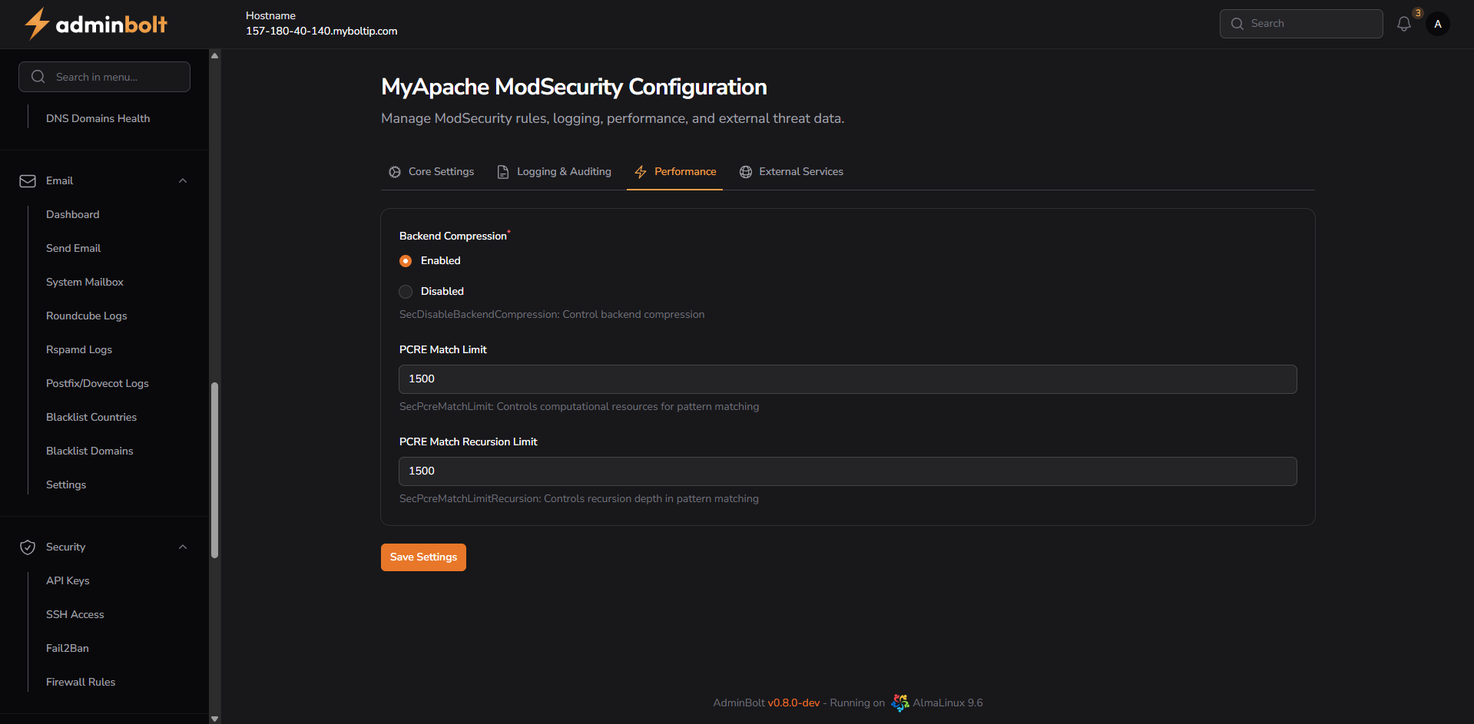Viewport: 1474px width, 724px height.
Task: Click the Security shield icon in sidebar
Action: (28, 547)
